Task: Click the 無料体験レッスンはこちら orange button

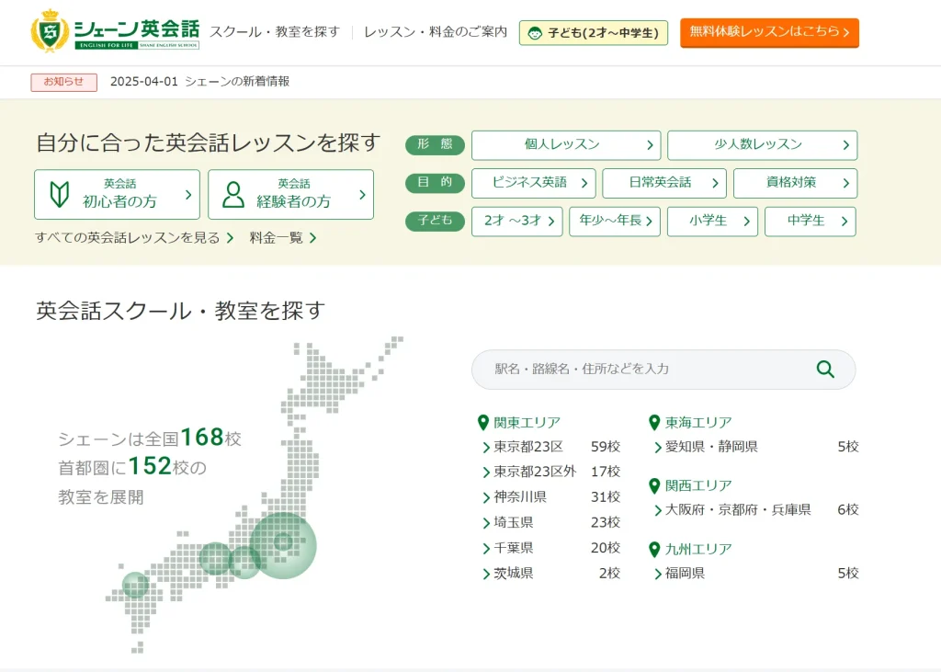Action: [x=769, y=32]
